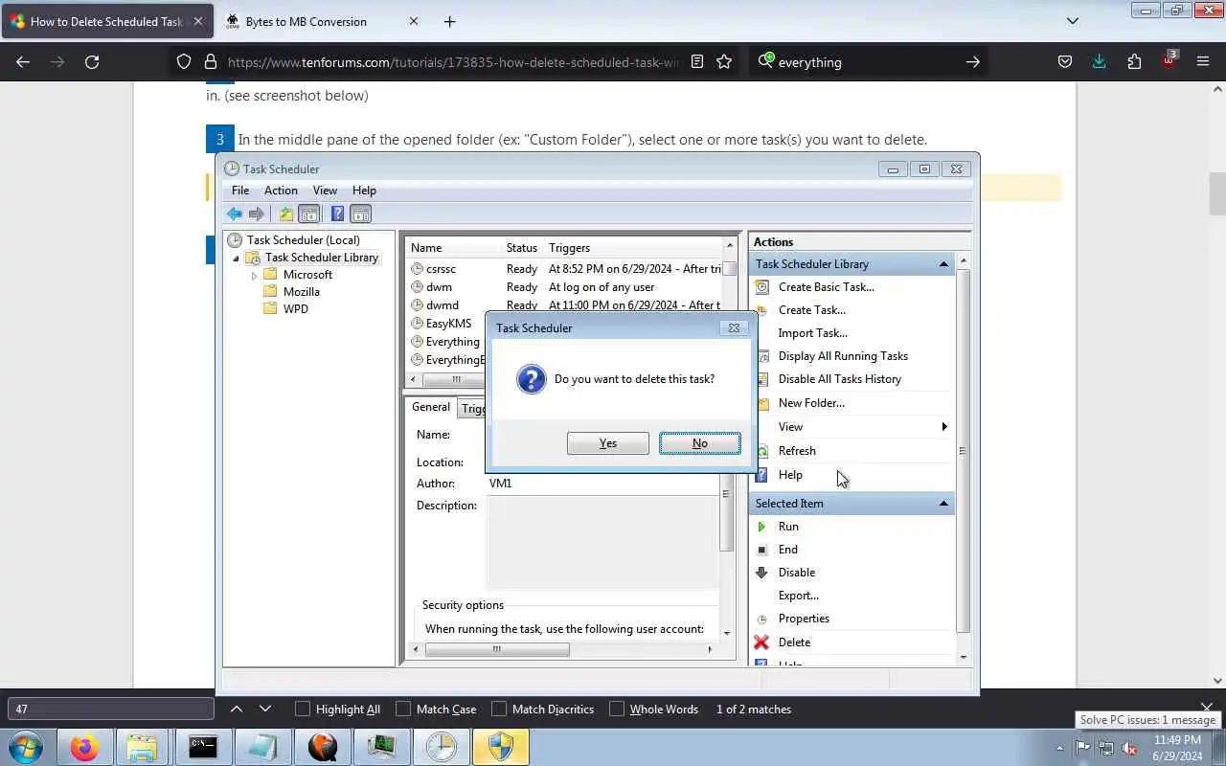
Task: Toggle the Show/Hide Action Pane toolbar icon
Action: (x=360, y=214)
